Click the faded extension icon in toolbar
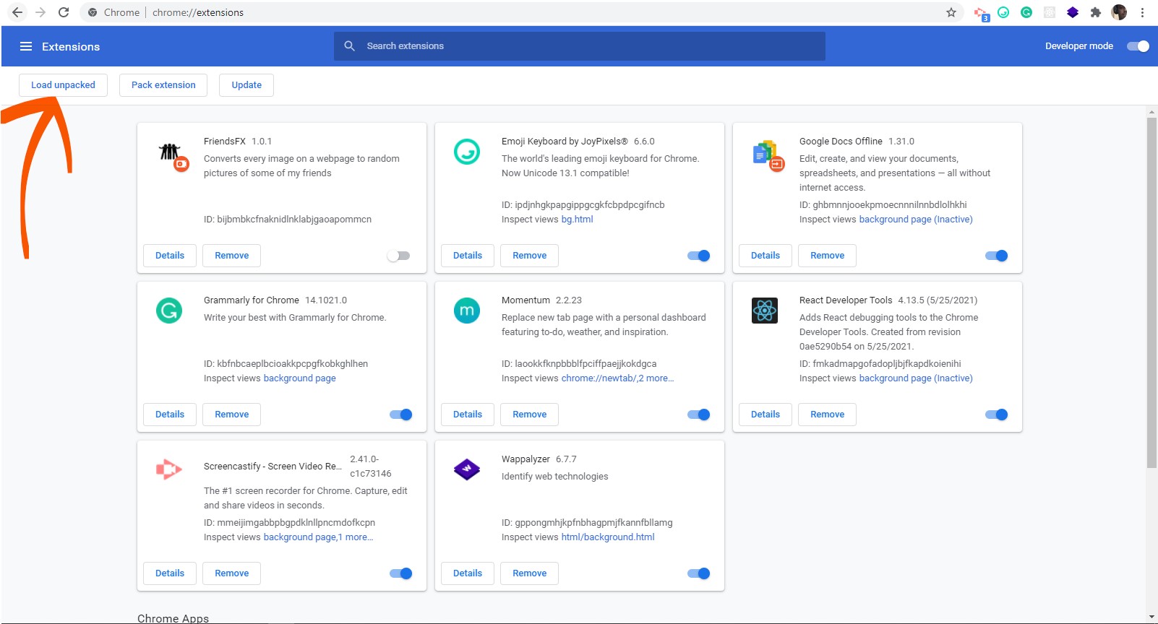The height and width of the screenshot is (624, 1158). click(1050, 12)
